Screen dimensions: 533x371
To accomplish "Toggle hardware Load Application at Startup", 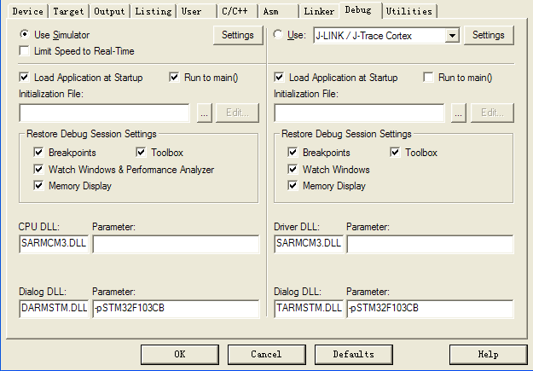I will (279, 78).
